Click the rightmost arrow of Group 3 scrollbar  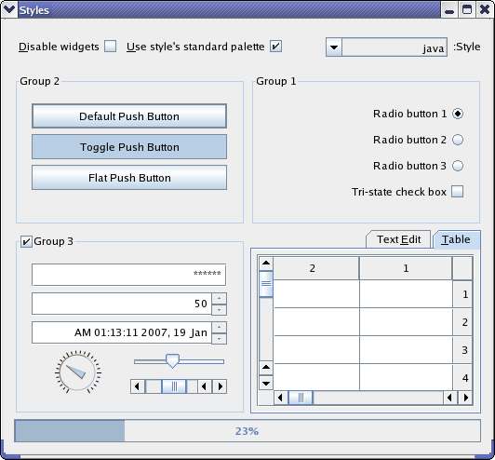220,386
